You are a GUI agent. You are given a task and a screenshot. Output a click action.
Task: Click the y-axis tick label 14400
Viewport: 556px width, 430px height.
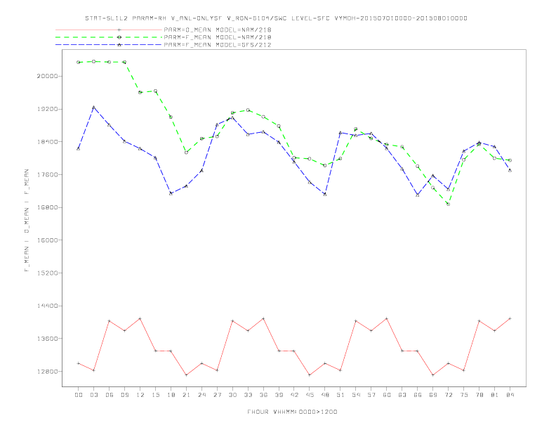pos(48,306)
